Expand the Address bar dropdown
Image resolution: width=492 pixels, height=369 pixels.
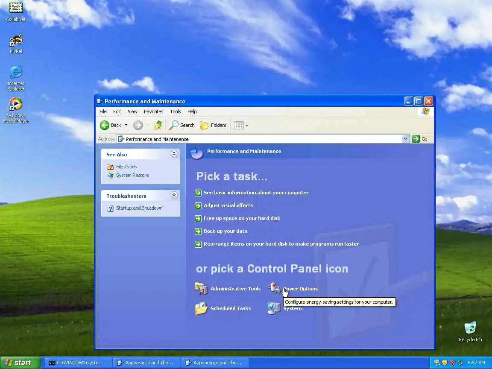pyautogui.click(x=405, y=139)
